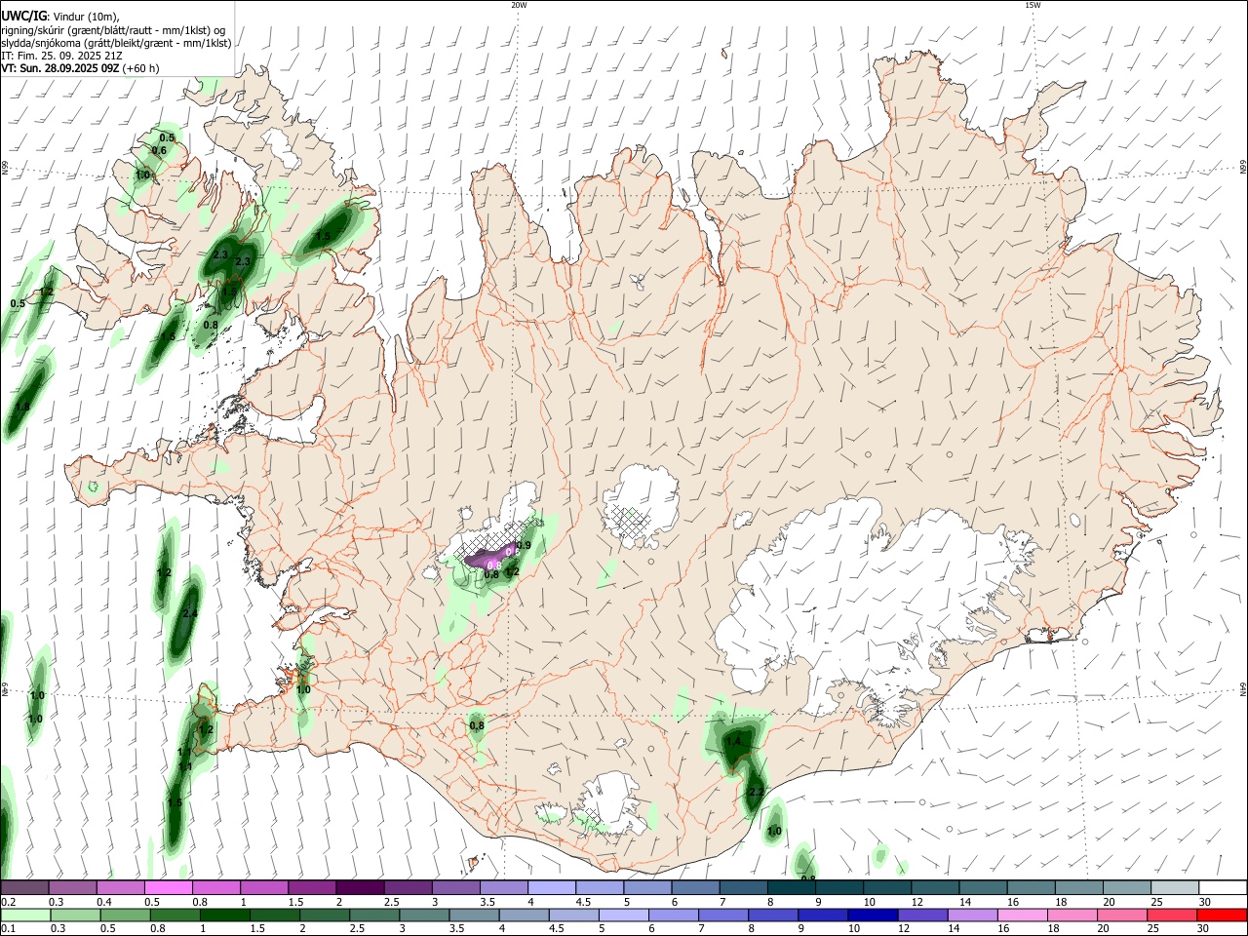
Task: Pick the lightest green 0.1 rain swatch
Action: point(24,915)
